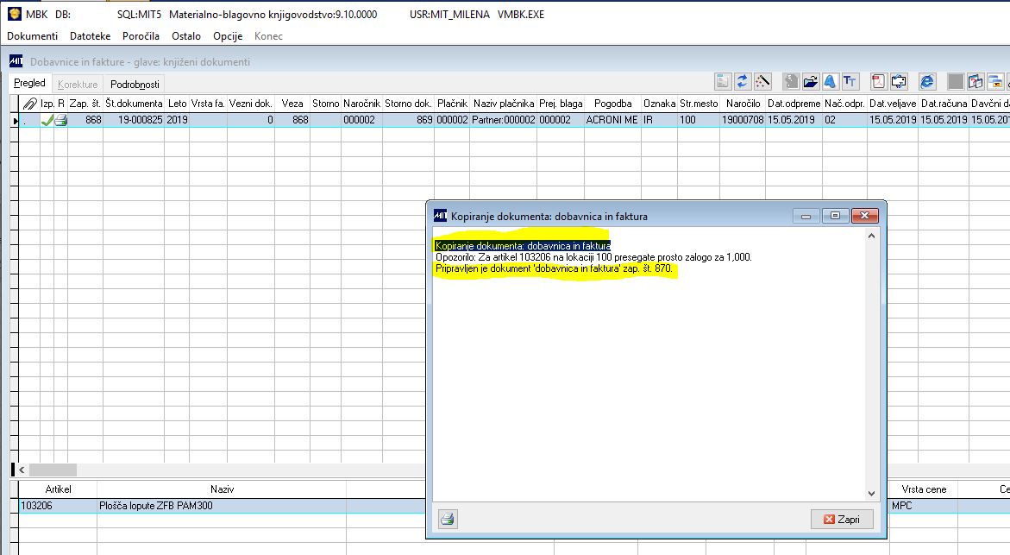Click the magic wand toolbar icon

point(762,81)
